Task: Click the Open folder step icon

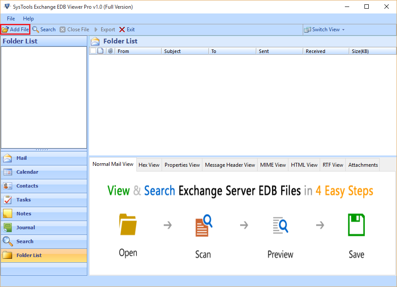Action: pyautogui.click(x=128, y=224)
